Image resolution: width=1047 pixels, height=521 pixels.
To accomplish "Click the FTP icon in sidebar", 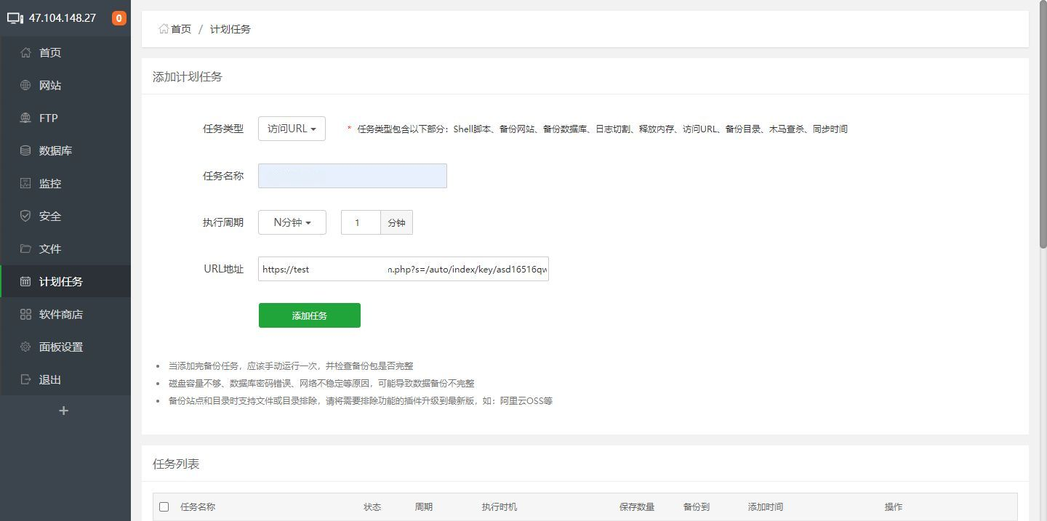I will point(25,118).
